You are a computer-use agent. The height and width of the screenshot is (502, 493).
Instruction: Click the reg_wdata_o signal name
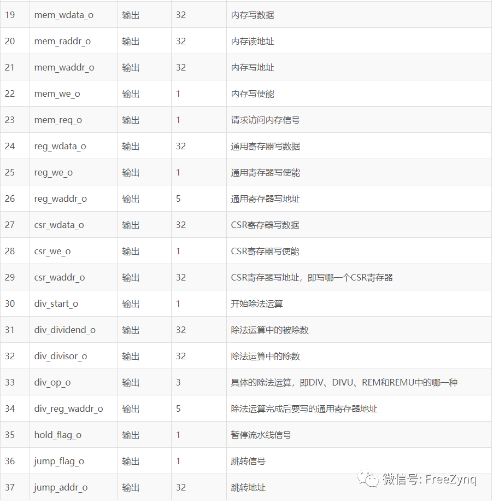tap(60, 146)
